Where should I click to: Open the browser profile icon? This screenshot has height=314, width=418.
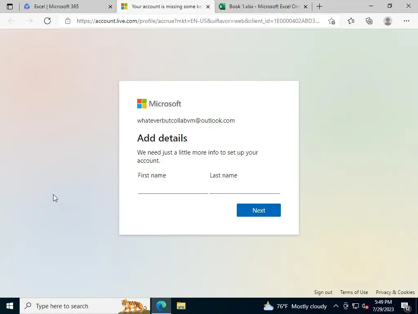point(388,21)
